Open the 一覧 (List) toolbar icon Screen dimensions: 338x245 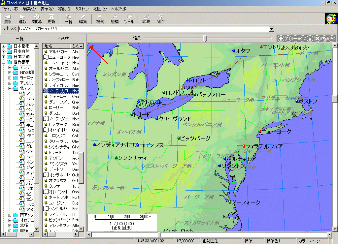[69, 19]
